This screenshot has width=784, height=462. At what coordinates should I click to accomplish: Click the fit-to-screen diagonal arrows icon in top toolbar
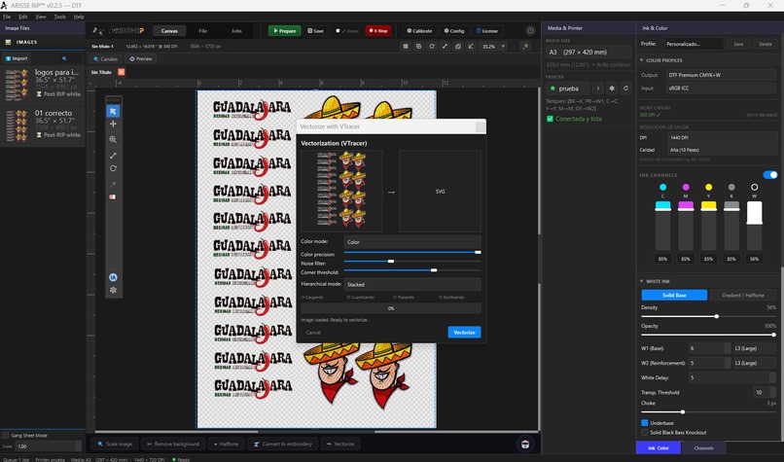point(445,46)
